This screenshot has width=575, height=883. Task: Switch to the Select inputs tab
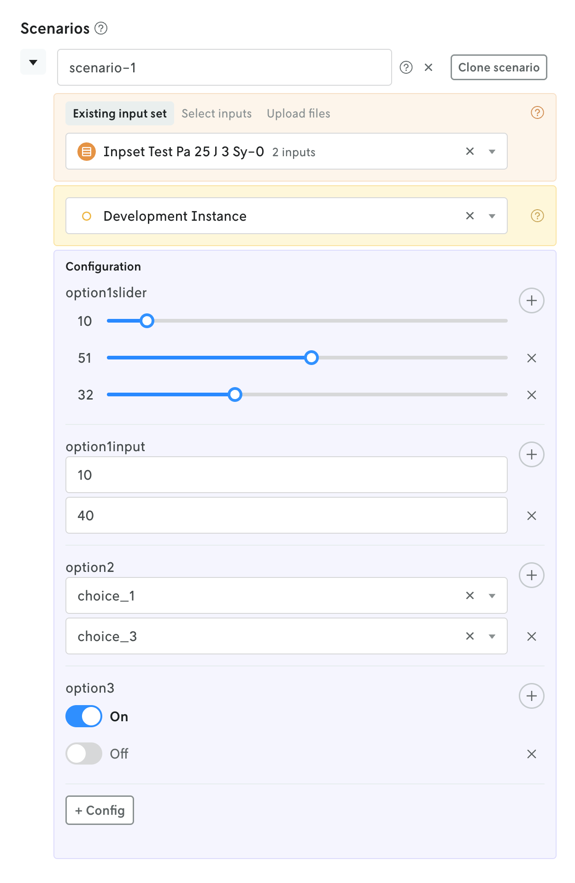click(x=217, y=114)
